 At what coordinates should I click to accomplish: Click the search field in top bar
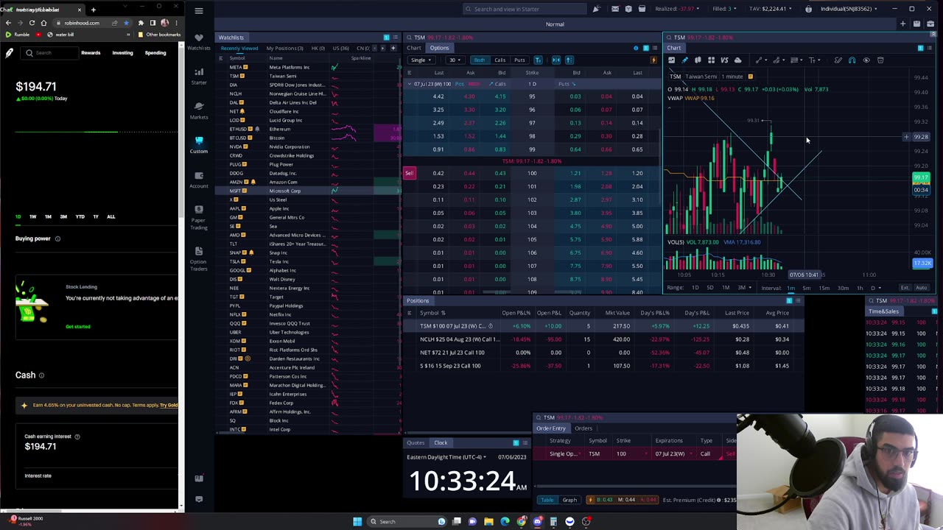click(523, 9)
